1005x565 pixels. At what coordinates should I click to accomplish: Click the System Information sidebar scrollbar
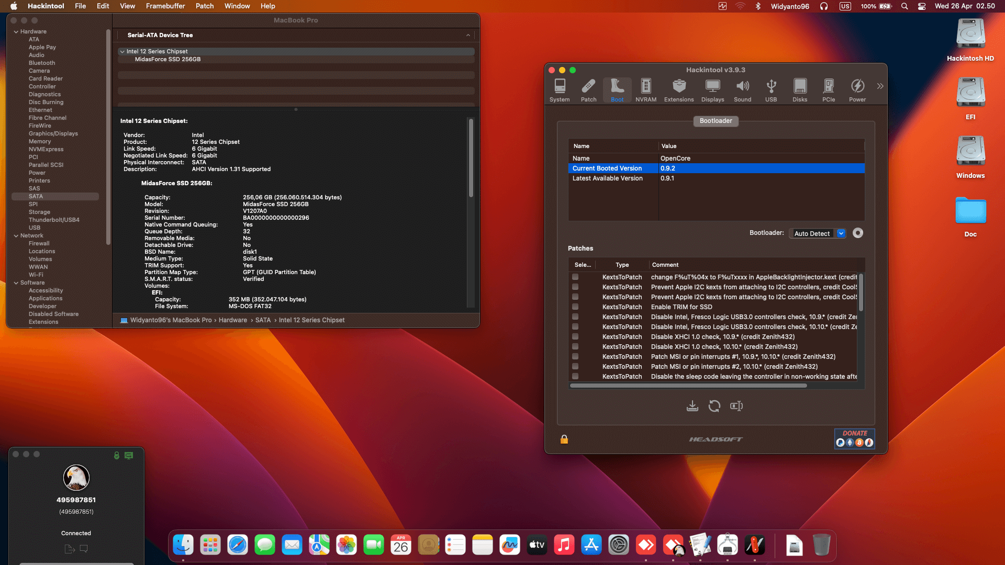pos(108,137)
